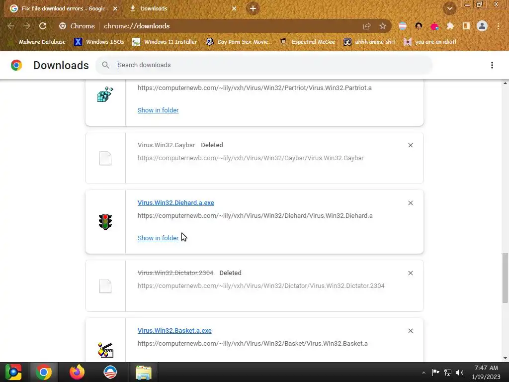
Task: Share this page icon in address bar
Action: coord(367,26)
